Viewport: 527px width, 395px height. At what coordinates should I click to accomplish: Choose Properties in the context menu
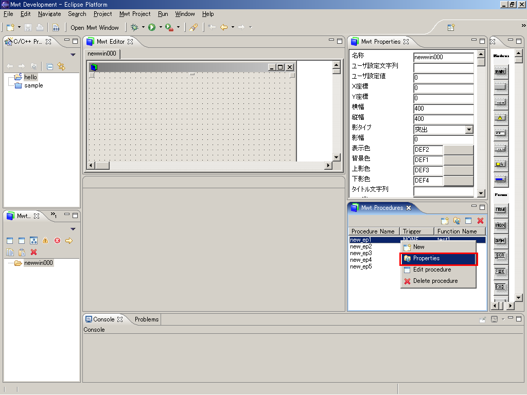pos(438,258)
